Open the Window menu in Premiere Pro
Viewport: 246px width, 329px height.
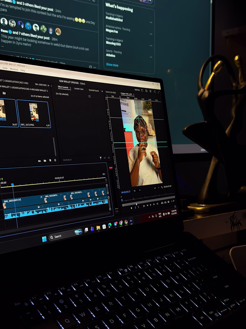[14, 69]
